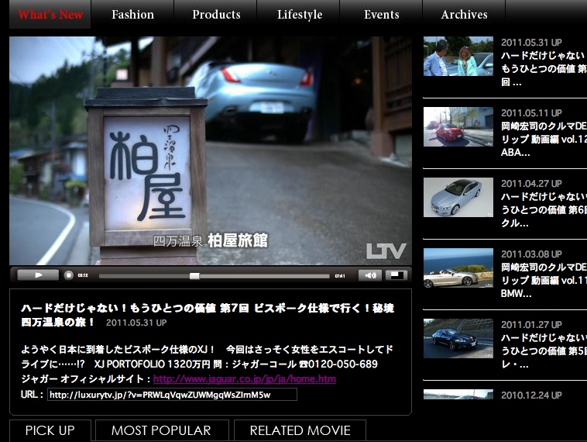Open the Archives menu tab
The height and width of the screenshot is (442, 587).
(464, 14)
